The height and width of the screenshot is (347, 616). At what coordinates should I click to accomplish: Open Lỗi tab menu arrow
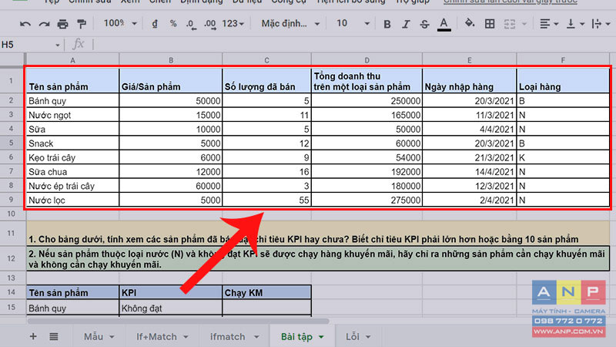tap(368, 337)
